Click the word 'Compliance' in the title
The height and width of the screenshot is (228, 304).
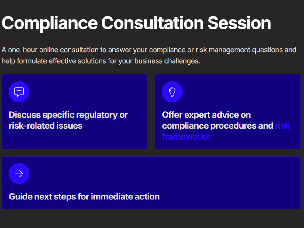pyautogui.click(x=50, y=24)
